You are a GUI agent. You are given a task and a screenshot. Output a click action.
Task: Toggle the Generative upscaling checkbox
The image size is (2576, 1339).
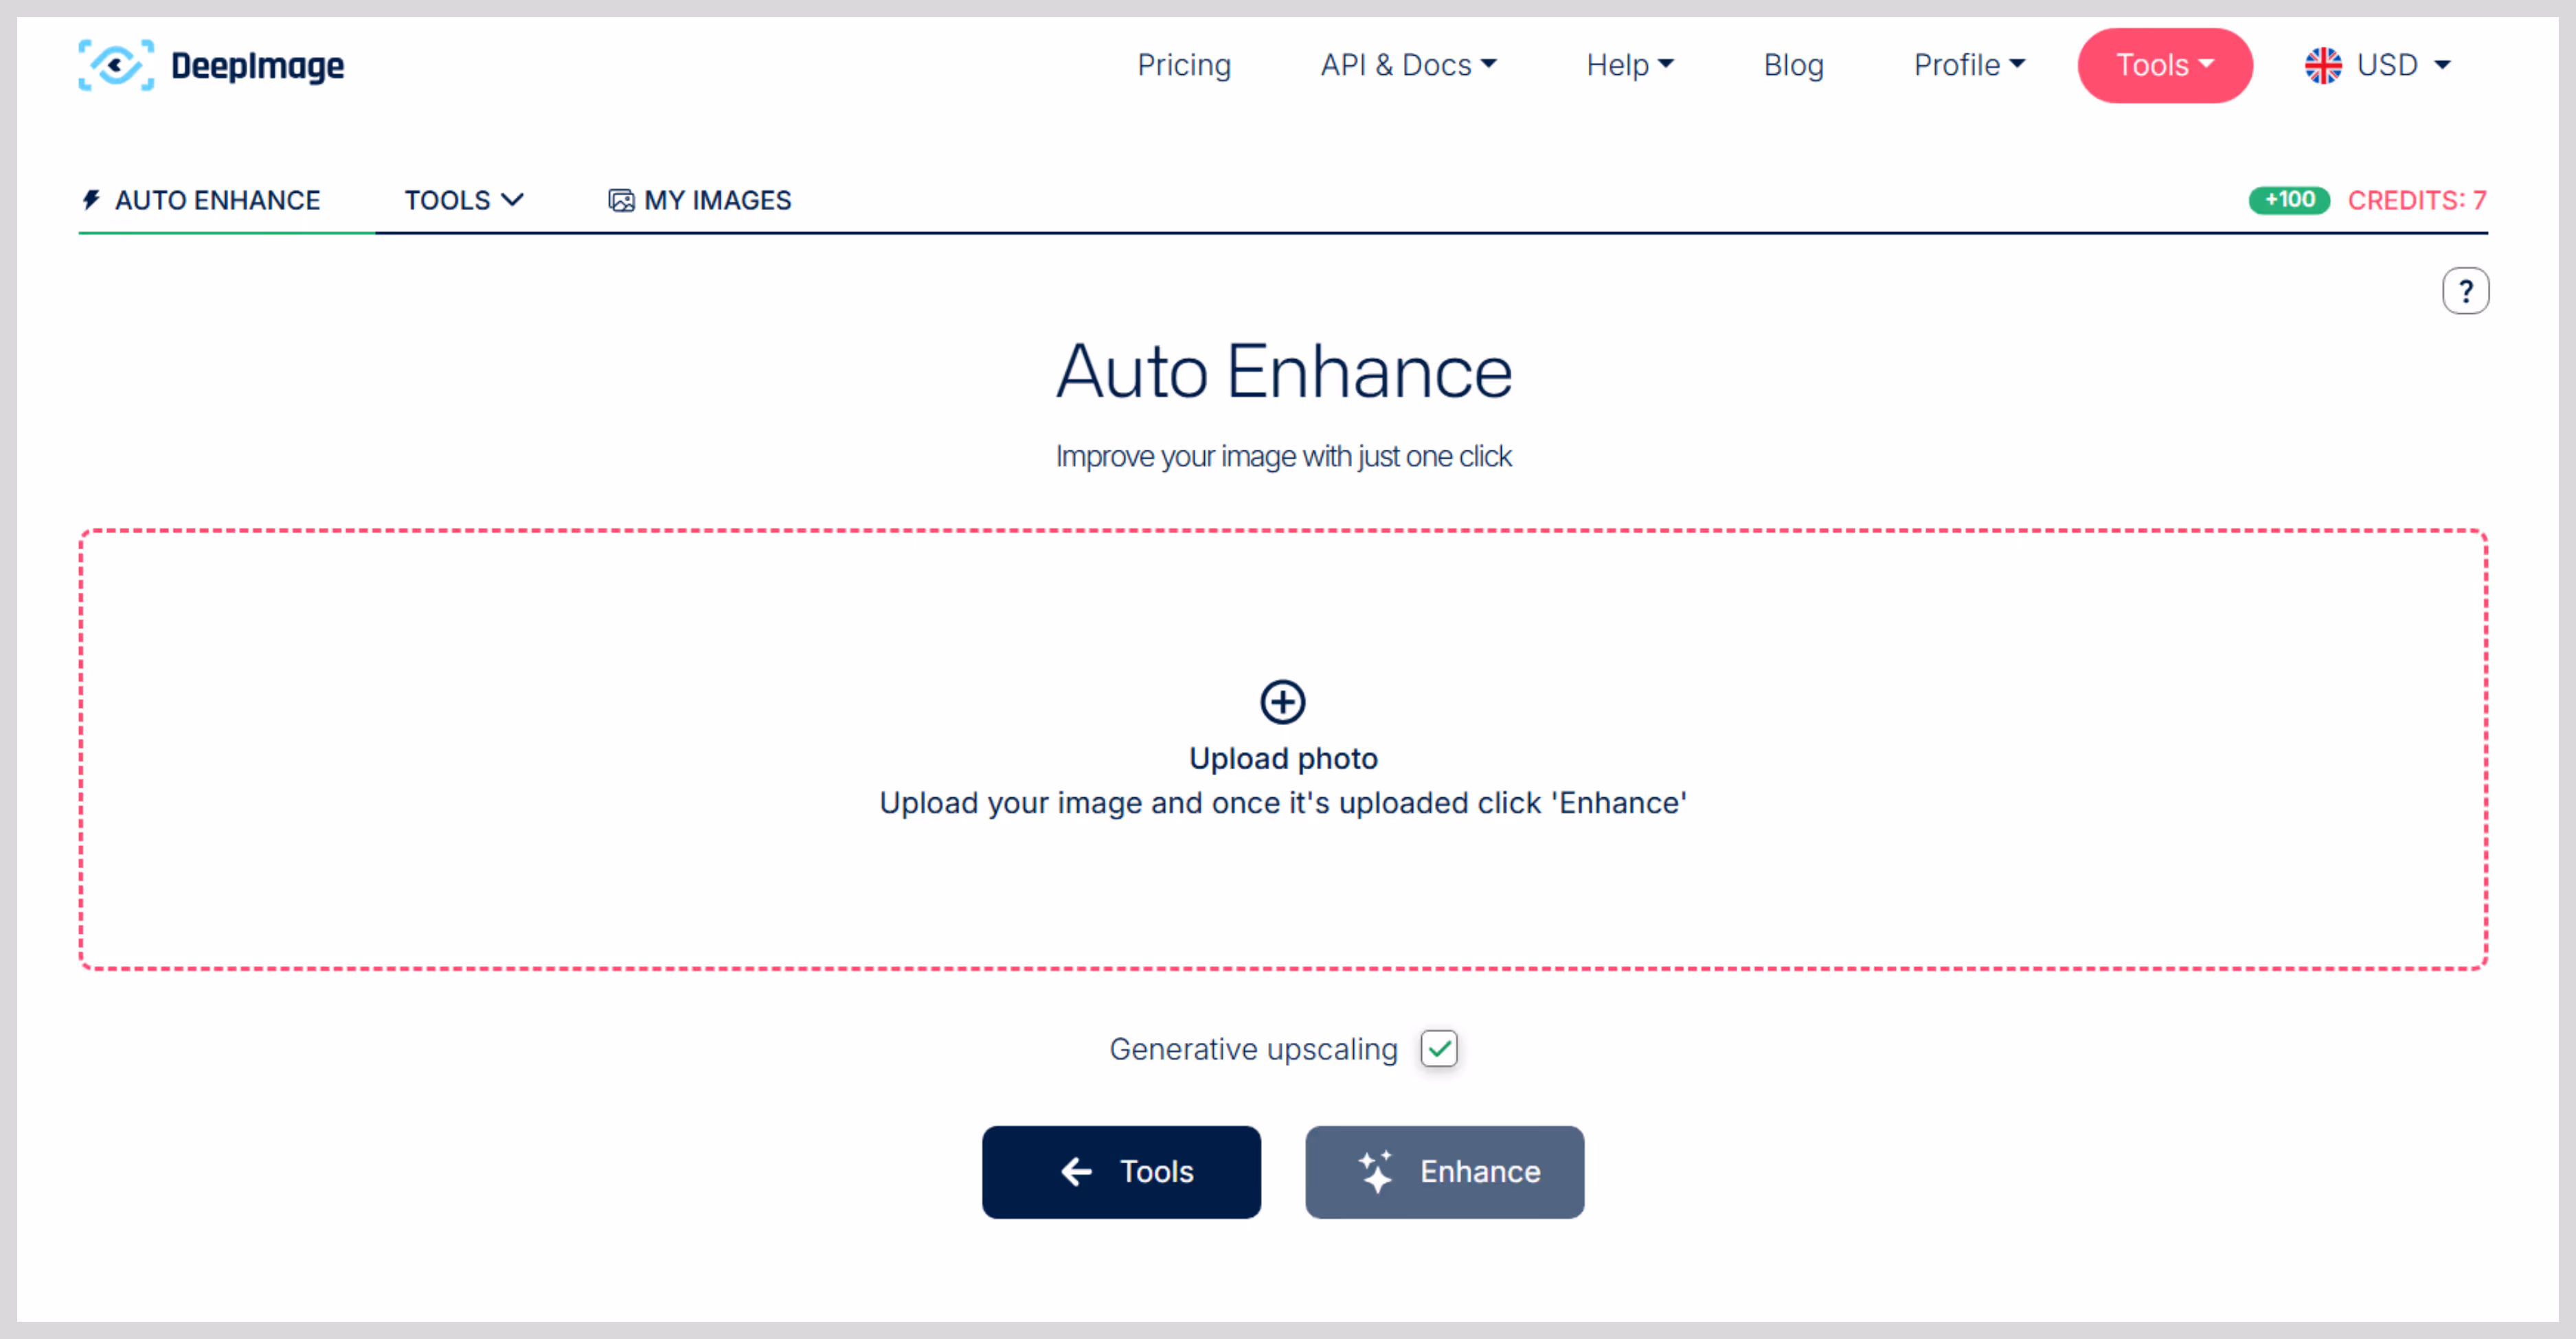coord(1439,1049)
